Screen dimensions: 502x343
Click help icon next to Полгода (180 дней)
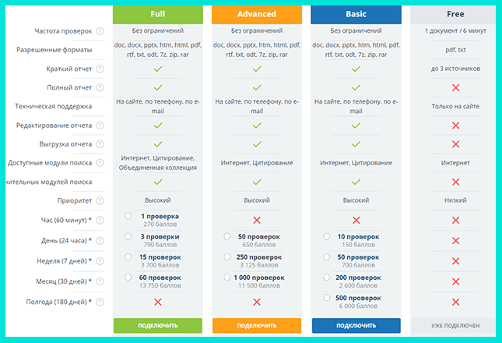click(x=100, y=302)
